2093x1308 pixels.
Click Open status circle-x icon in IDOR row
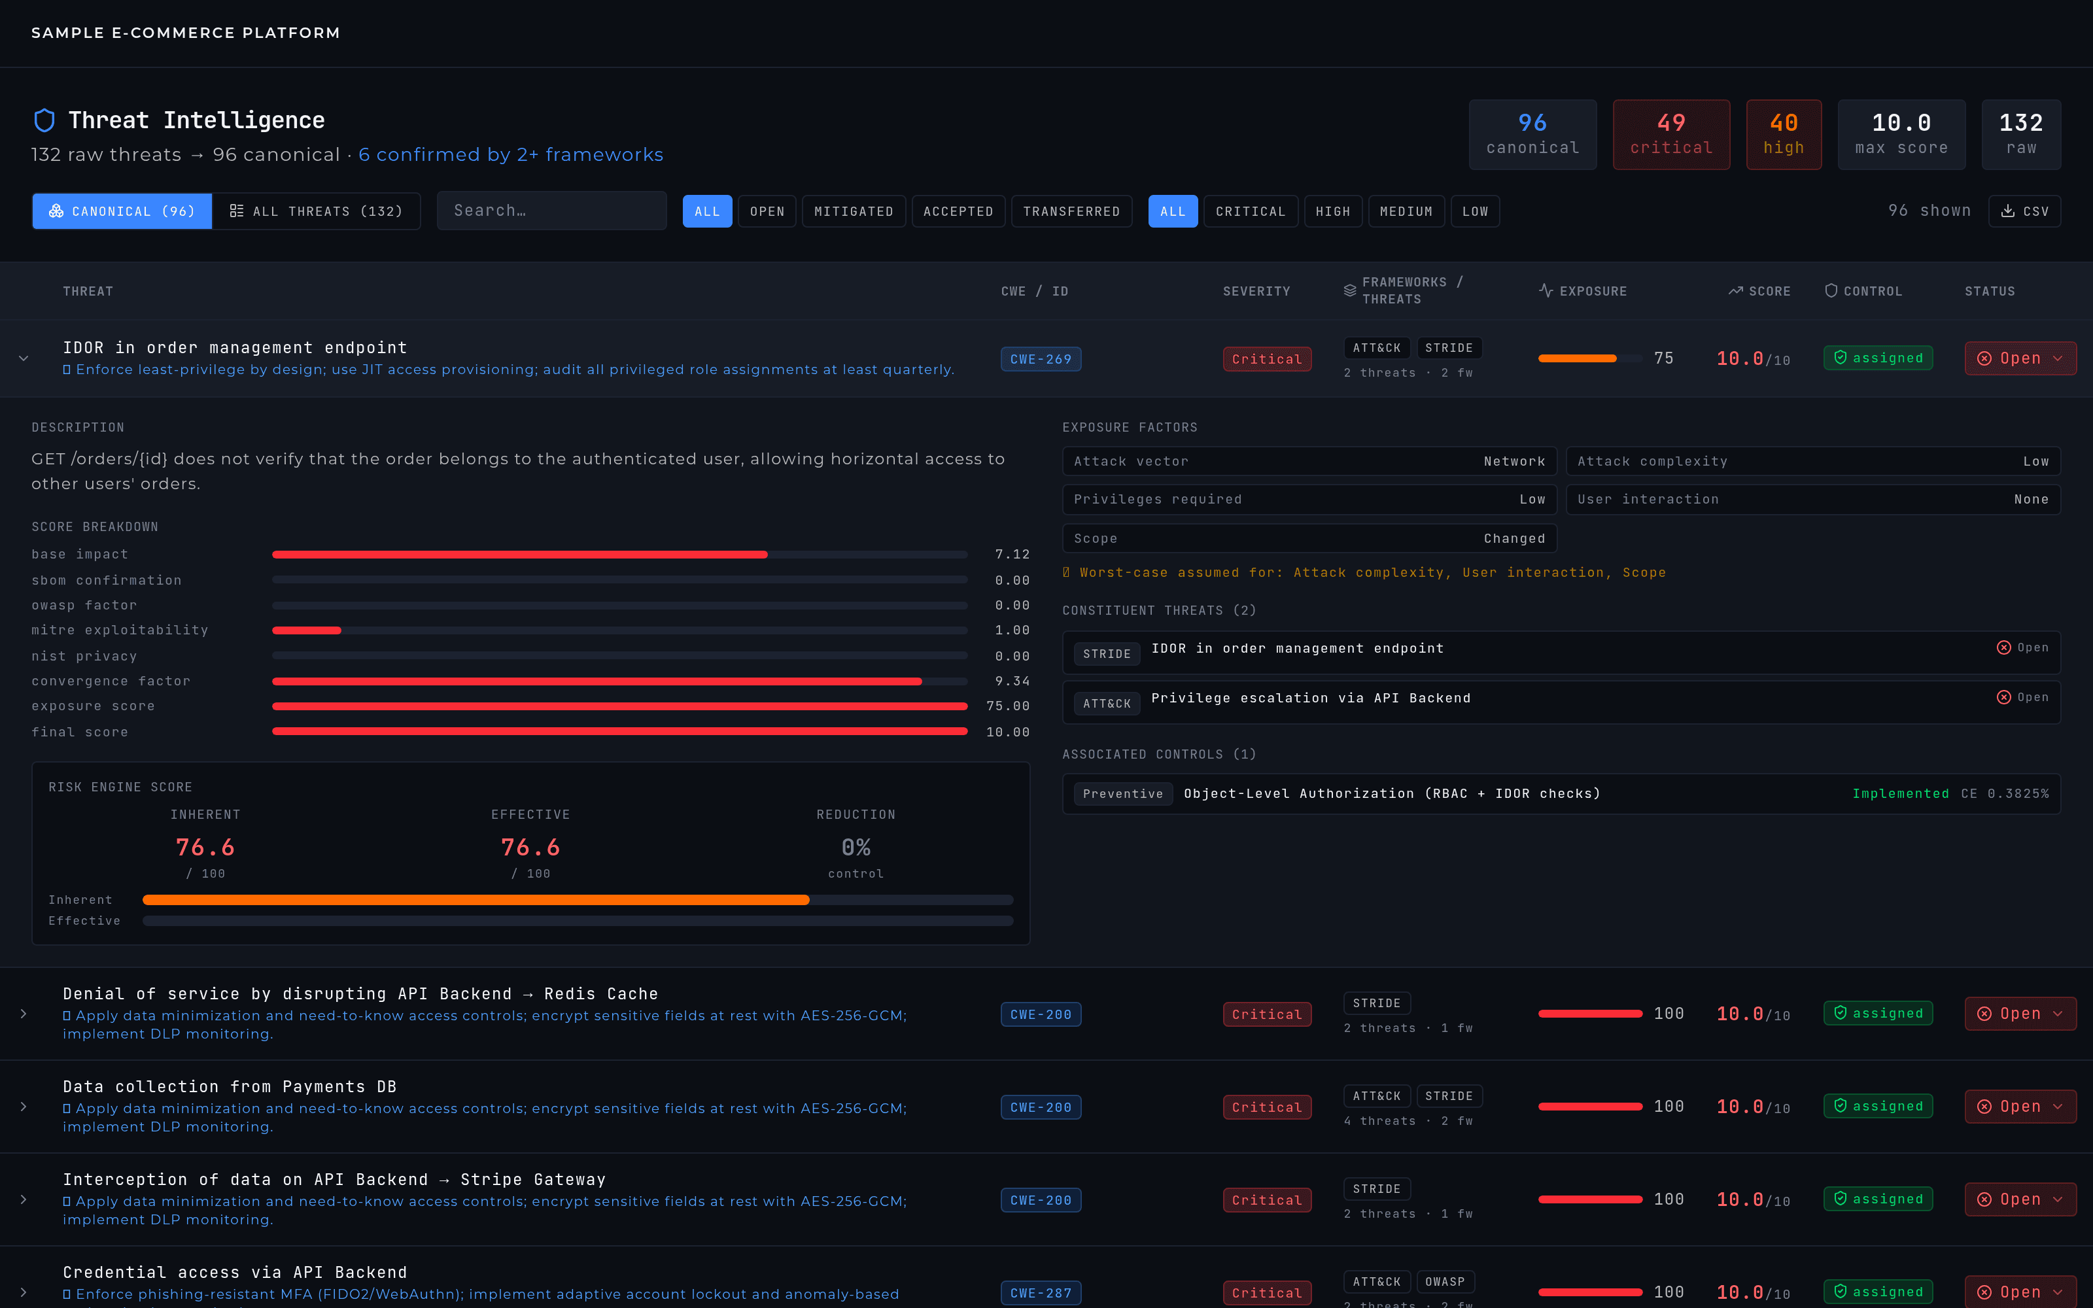coord(1985,358)
